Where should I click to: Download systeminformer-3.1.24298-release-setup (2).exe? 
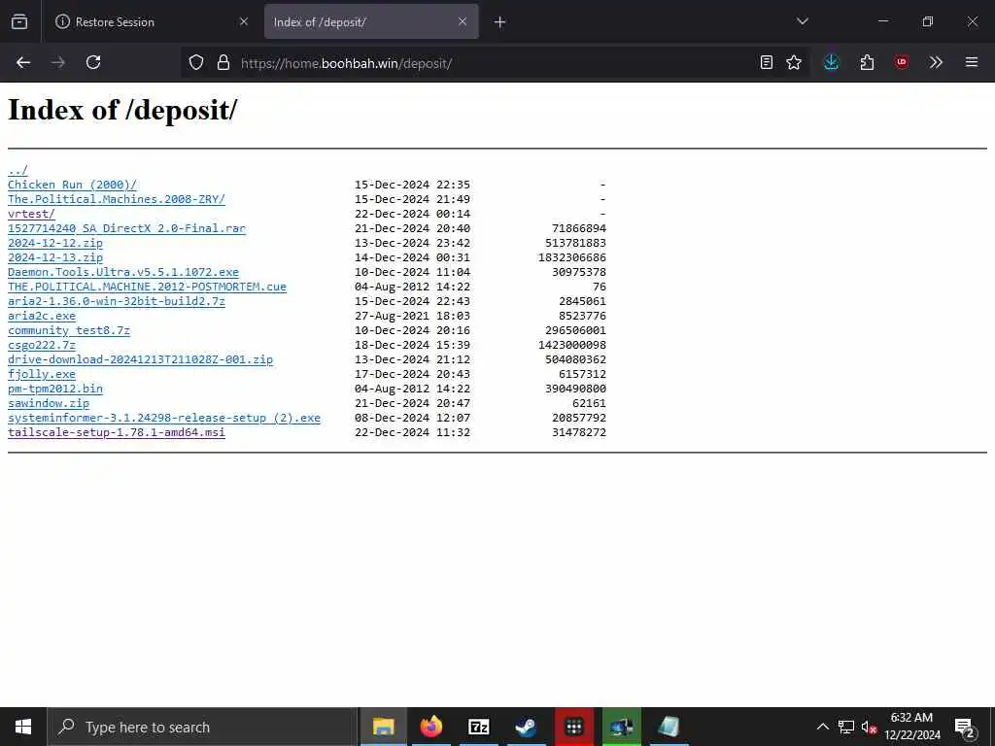(x=164, y=418)
